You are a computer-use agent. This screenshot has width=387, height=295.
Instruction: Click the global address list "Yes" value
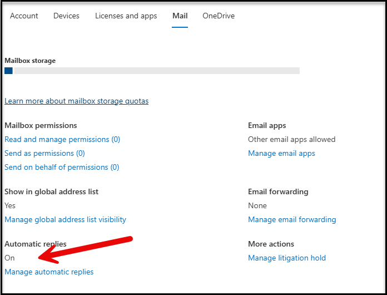coord(9,205)
